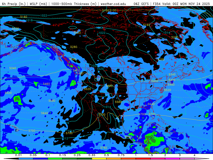Pick the yellow 0.35–0.5 legend swatch
Image resolution: width=213 pixels, height=160 pixels.
click(99, 159)
